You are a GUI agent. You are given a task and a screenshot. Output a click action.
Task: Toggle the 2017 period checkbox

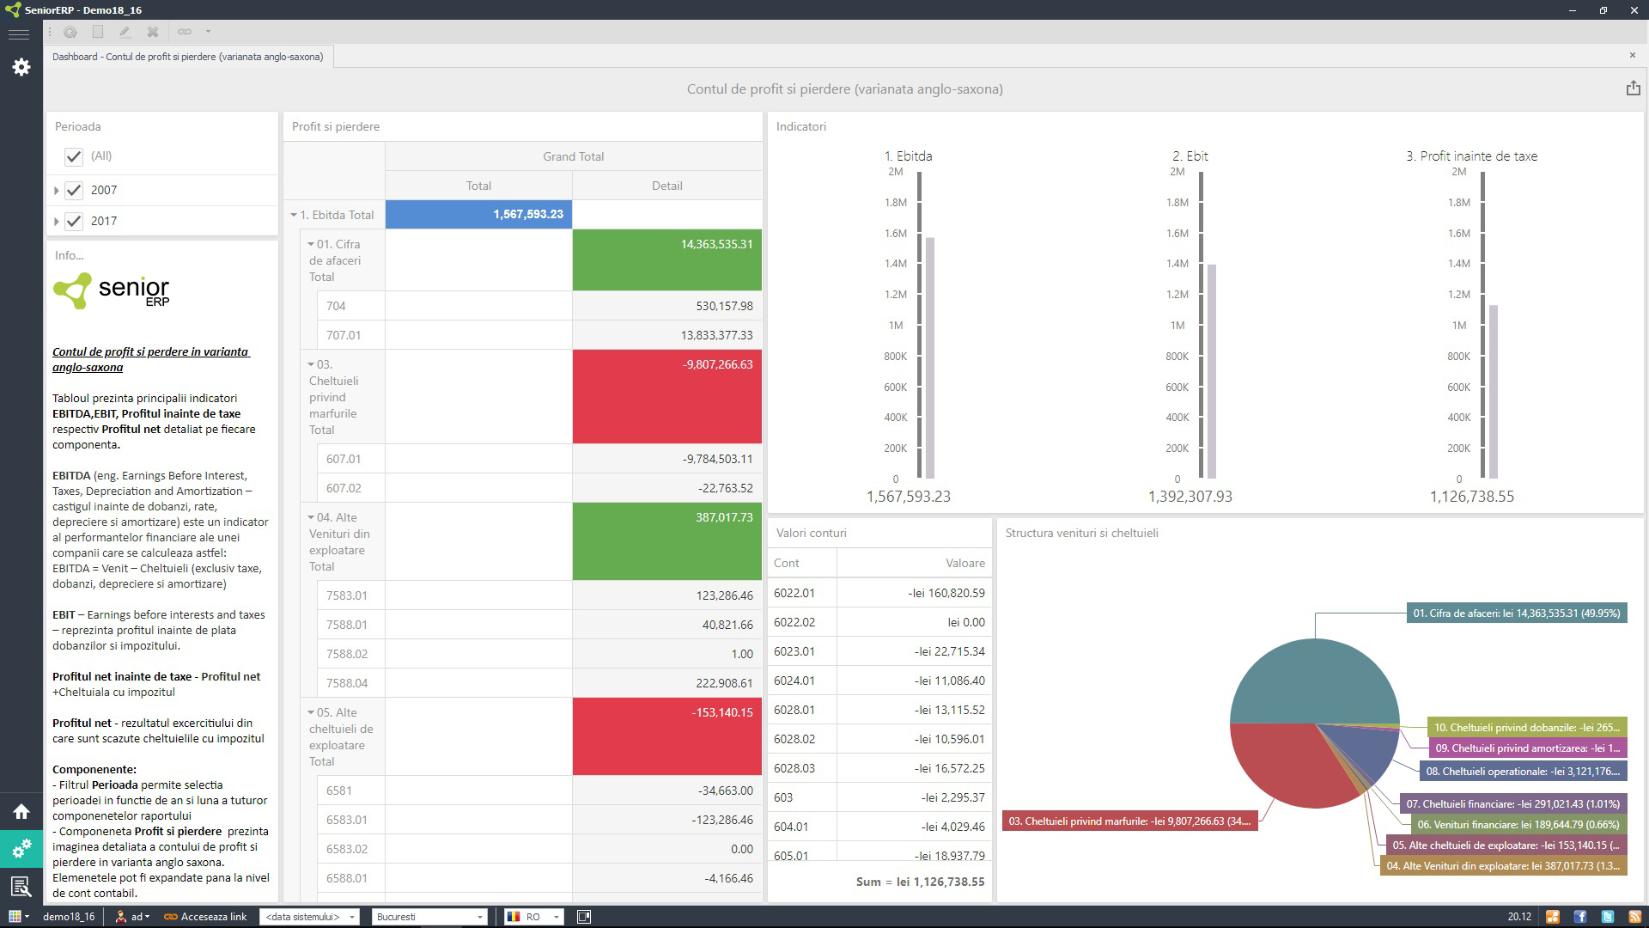click(x=74, y=222)
